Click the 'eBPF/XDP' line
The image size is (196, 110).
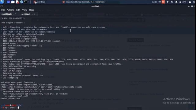tap(6, 57)
